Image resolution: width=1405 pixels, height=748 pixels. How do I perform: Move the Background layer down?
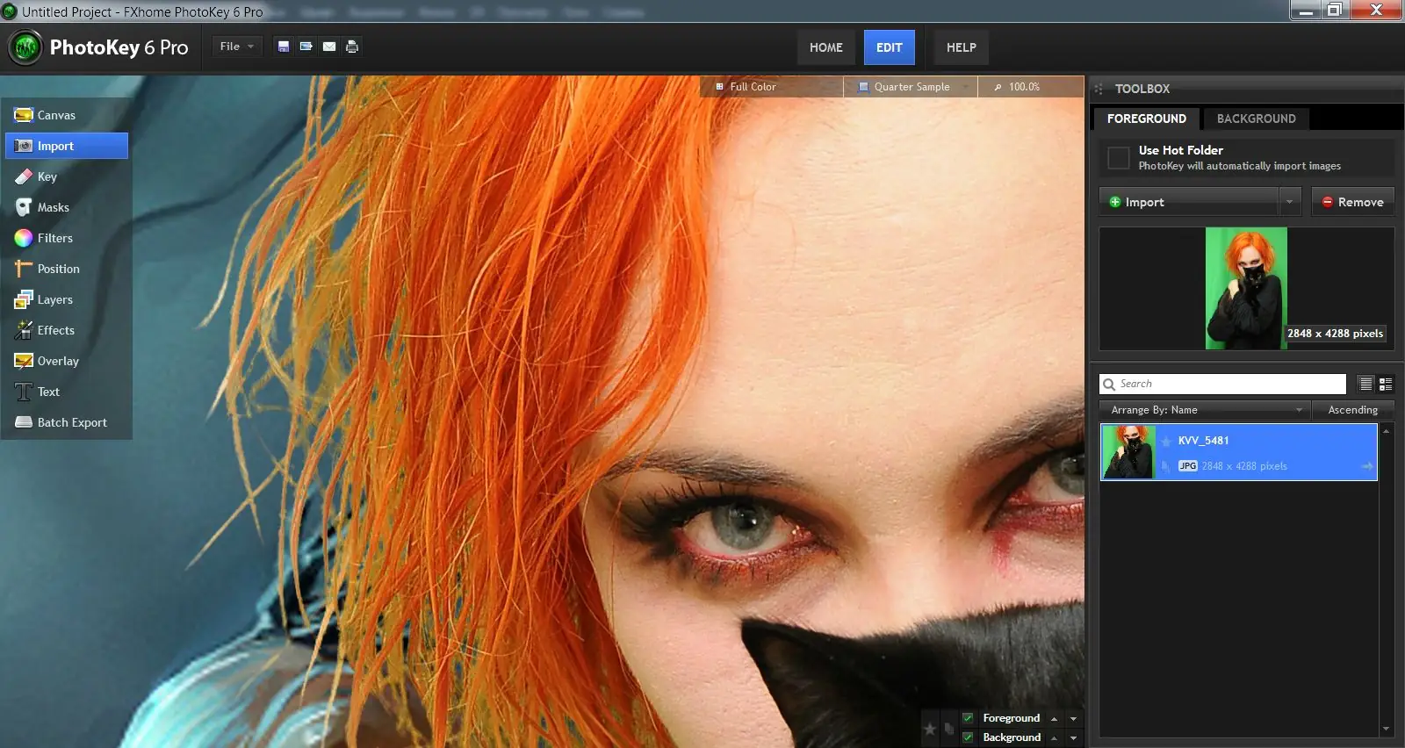[x=1073, y=738]
